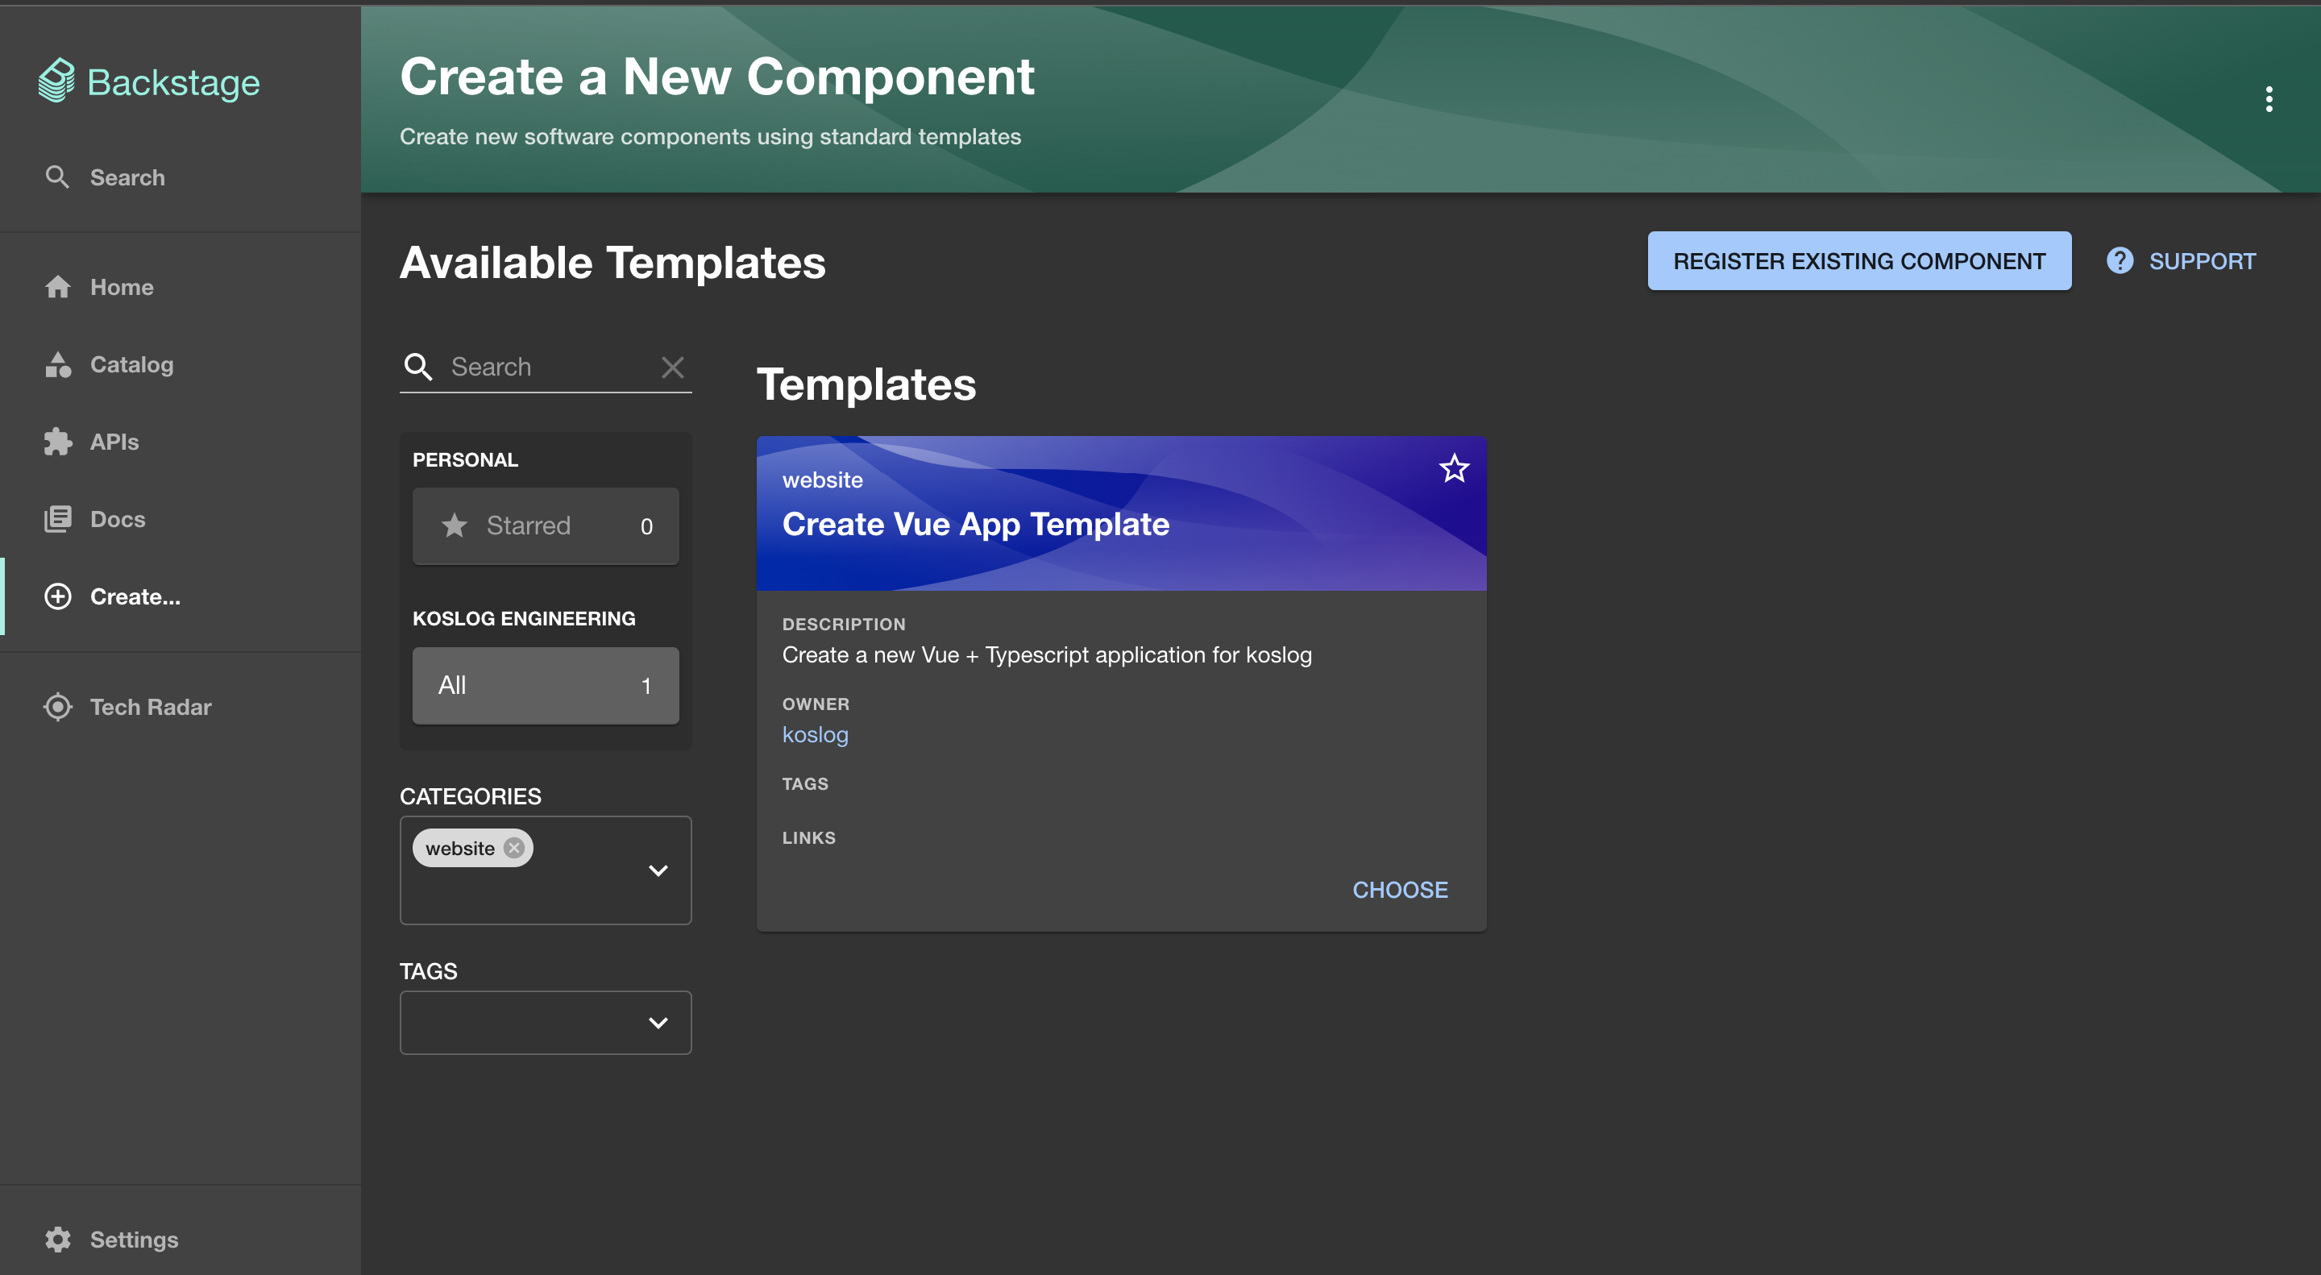Screen dimensions: 2321x1275
Task: Click the Backstage wordmark text
Action: click(173, 82)
